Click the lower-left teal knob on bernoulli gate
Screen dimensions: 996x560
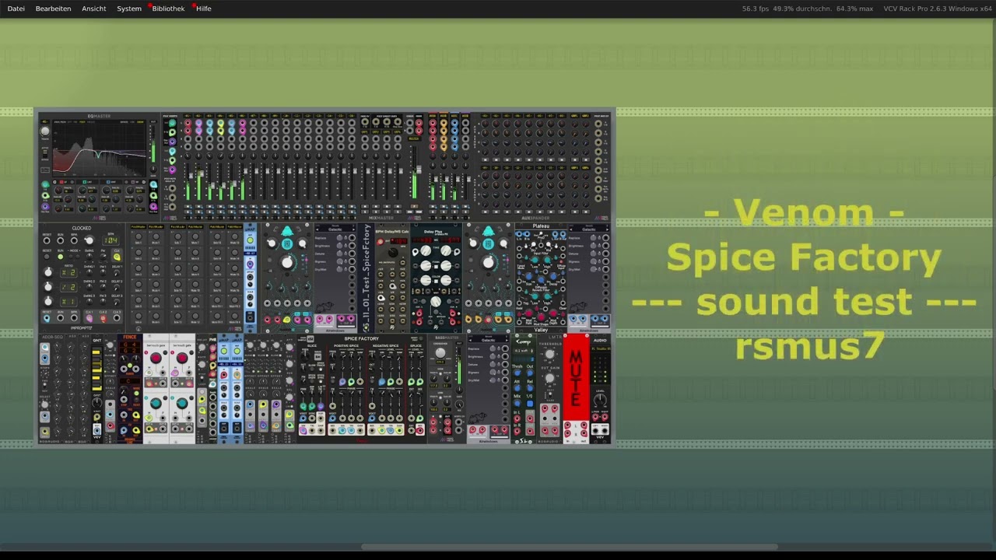[x=156, y=403]
